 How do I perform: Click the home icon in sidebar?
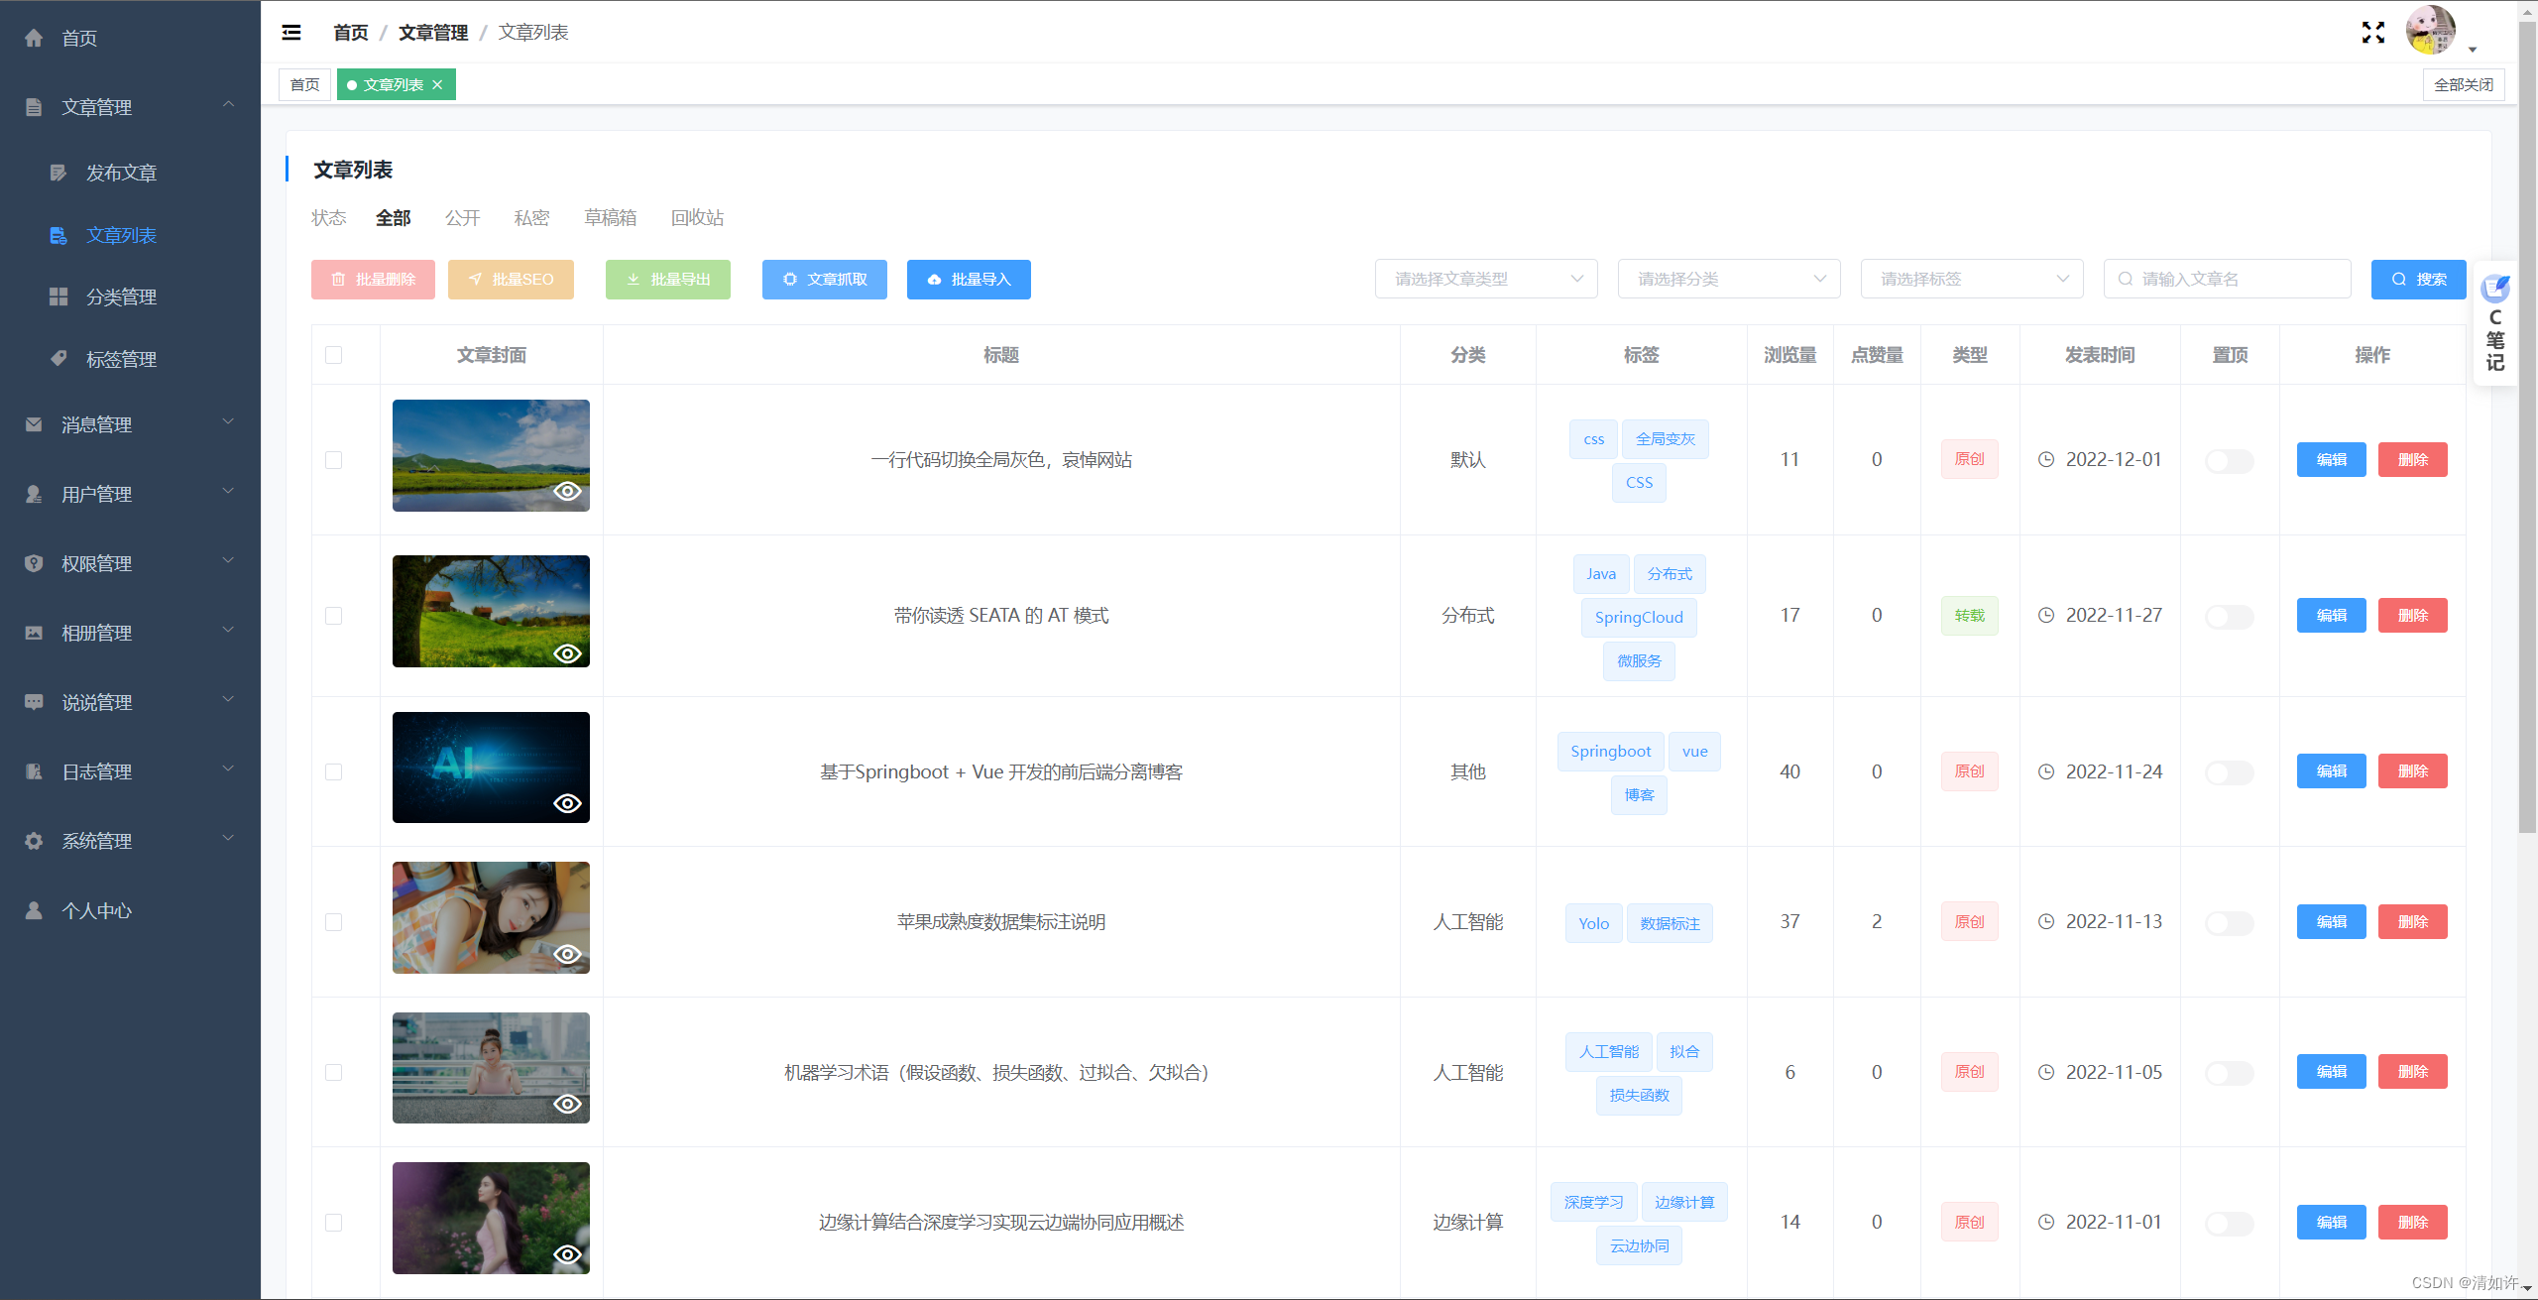[x=34, y=38]
